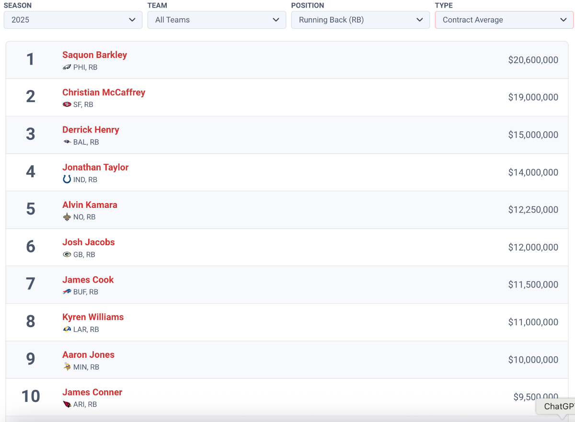Expand the All Teams dropdown
The height and width of the screenshot is (422, 575).
point(217,20)
